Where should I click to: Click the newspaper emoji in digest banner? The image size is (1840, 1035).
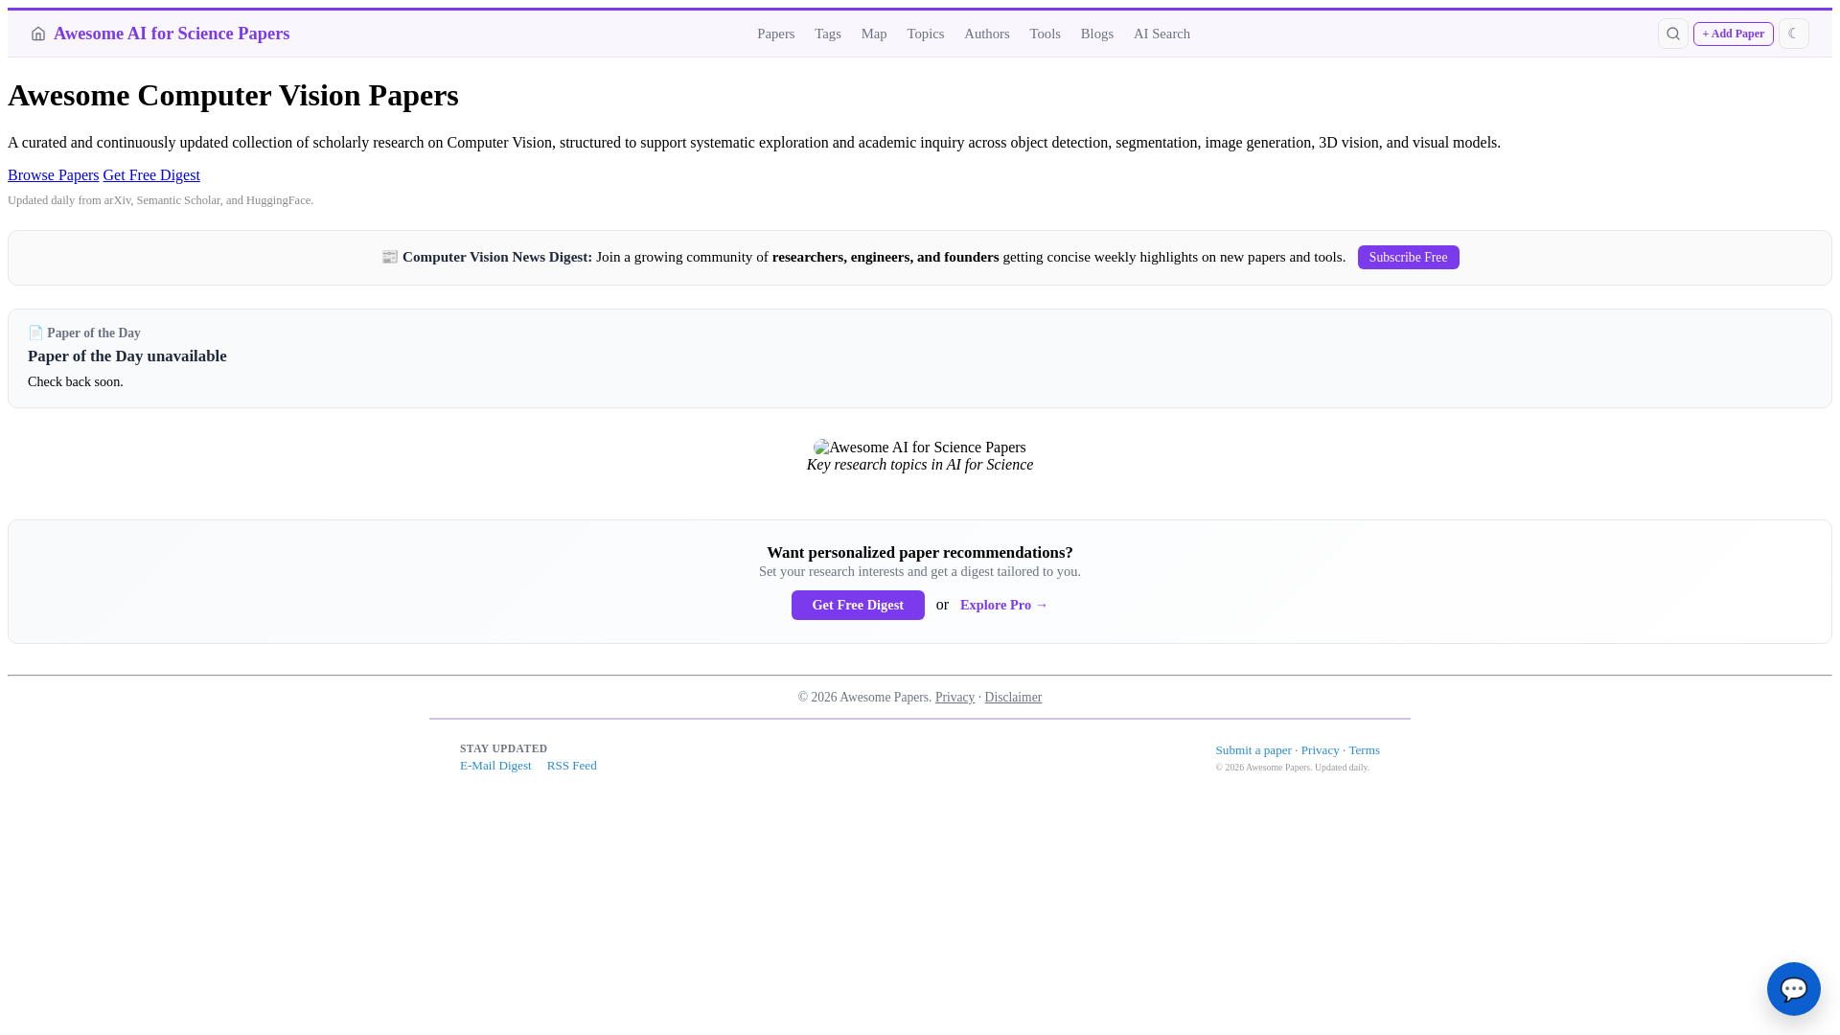point(389,257)
